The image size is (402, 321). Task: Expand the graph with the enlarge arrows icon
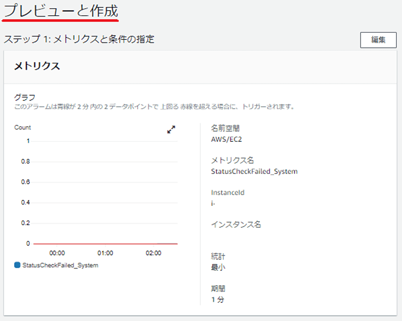click(171, 129)
